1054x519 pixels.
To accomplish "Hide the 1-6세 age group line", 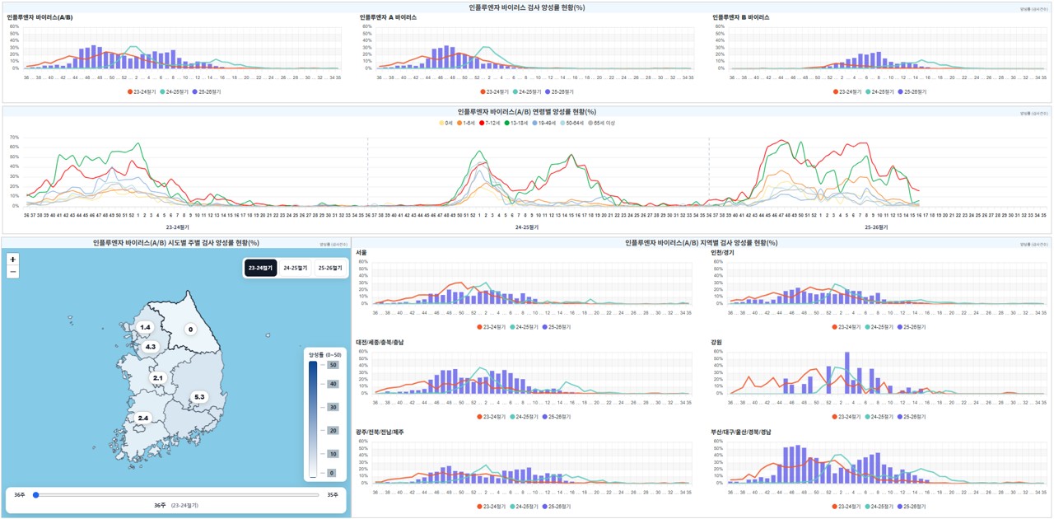I will [465, 123].
